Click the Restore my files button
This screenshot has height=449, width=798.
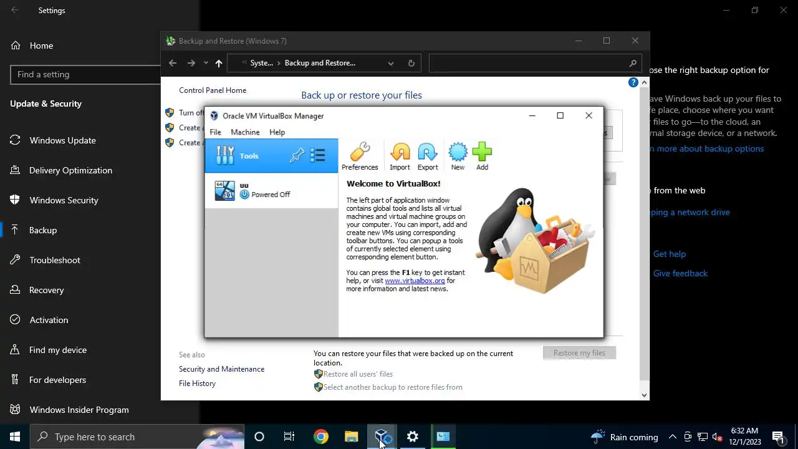579,353
